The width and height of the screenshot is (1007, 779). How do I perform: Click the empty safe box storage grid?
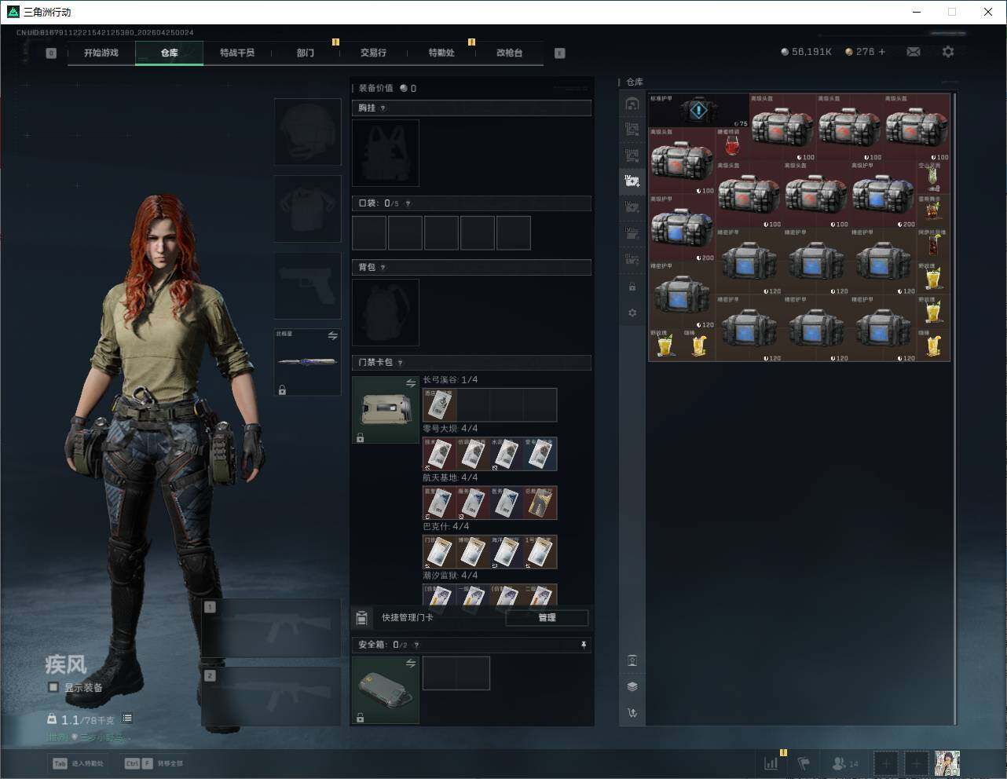coord(456,673)
